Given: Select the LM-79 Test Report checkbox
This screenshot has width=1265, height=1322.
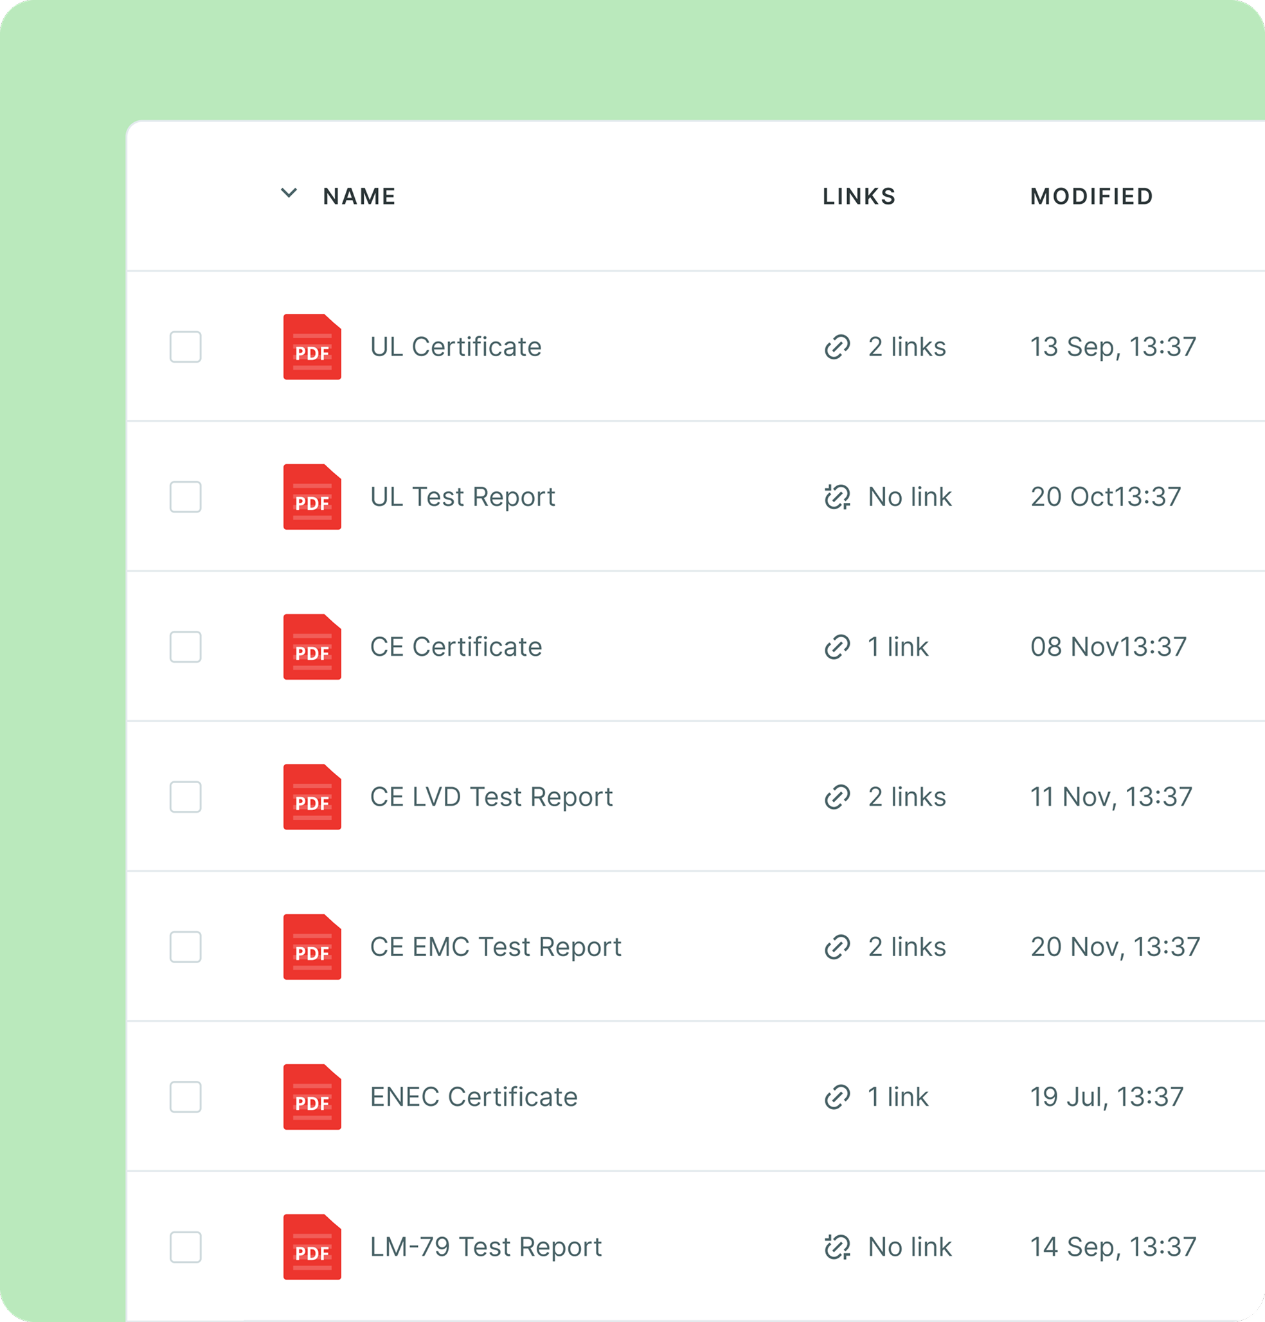Looking at the screenshot, I should pyautogui.click(x=185, y=1247).
